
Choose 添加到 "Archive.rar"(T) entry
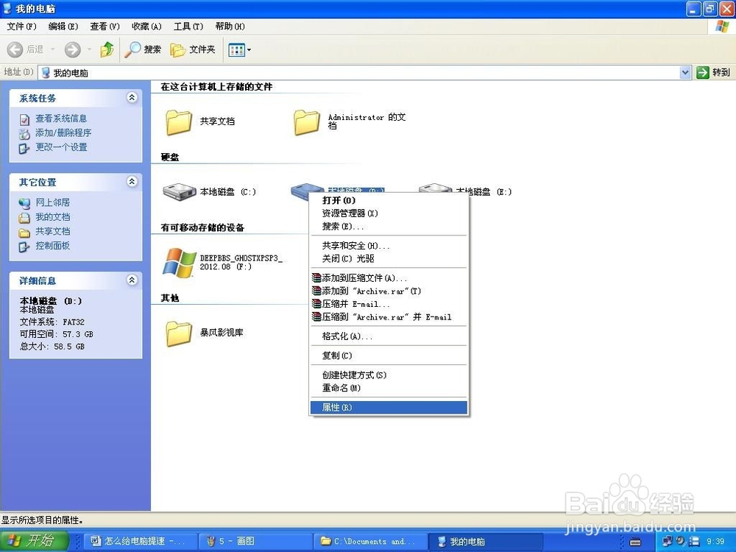coord(389,291)
